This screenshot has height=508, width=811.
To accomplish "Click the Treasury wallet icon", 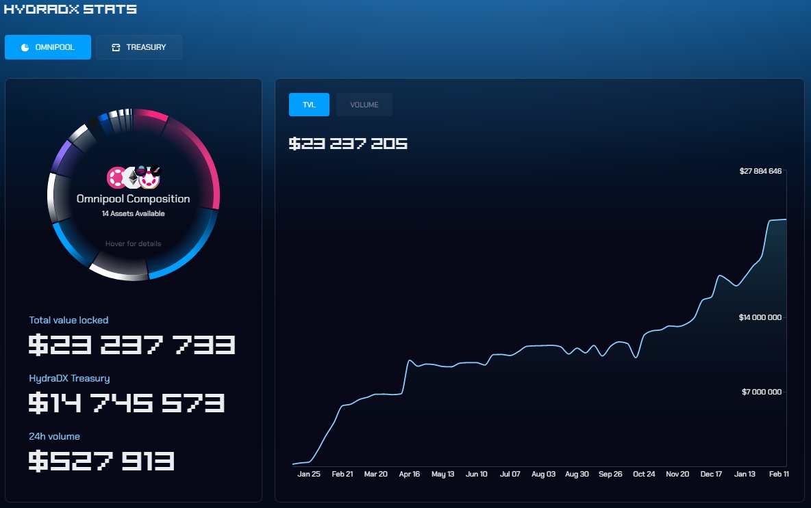I will point(116,47).
